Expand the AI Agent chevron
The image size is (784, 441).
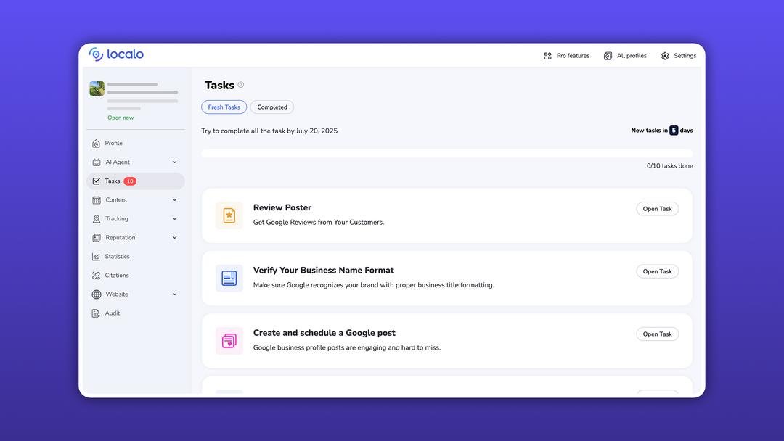pyautogui.click(x=174, y=162)
